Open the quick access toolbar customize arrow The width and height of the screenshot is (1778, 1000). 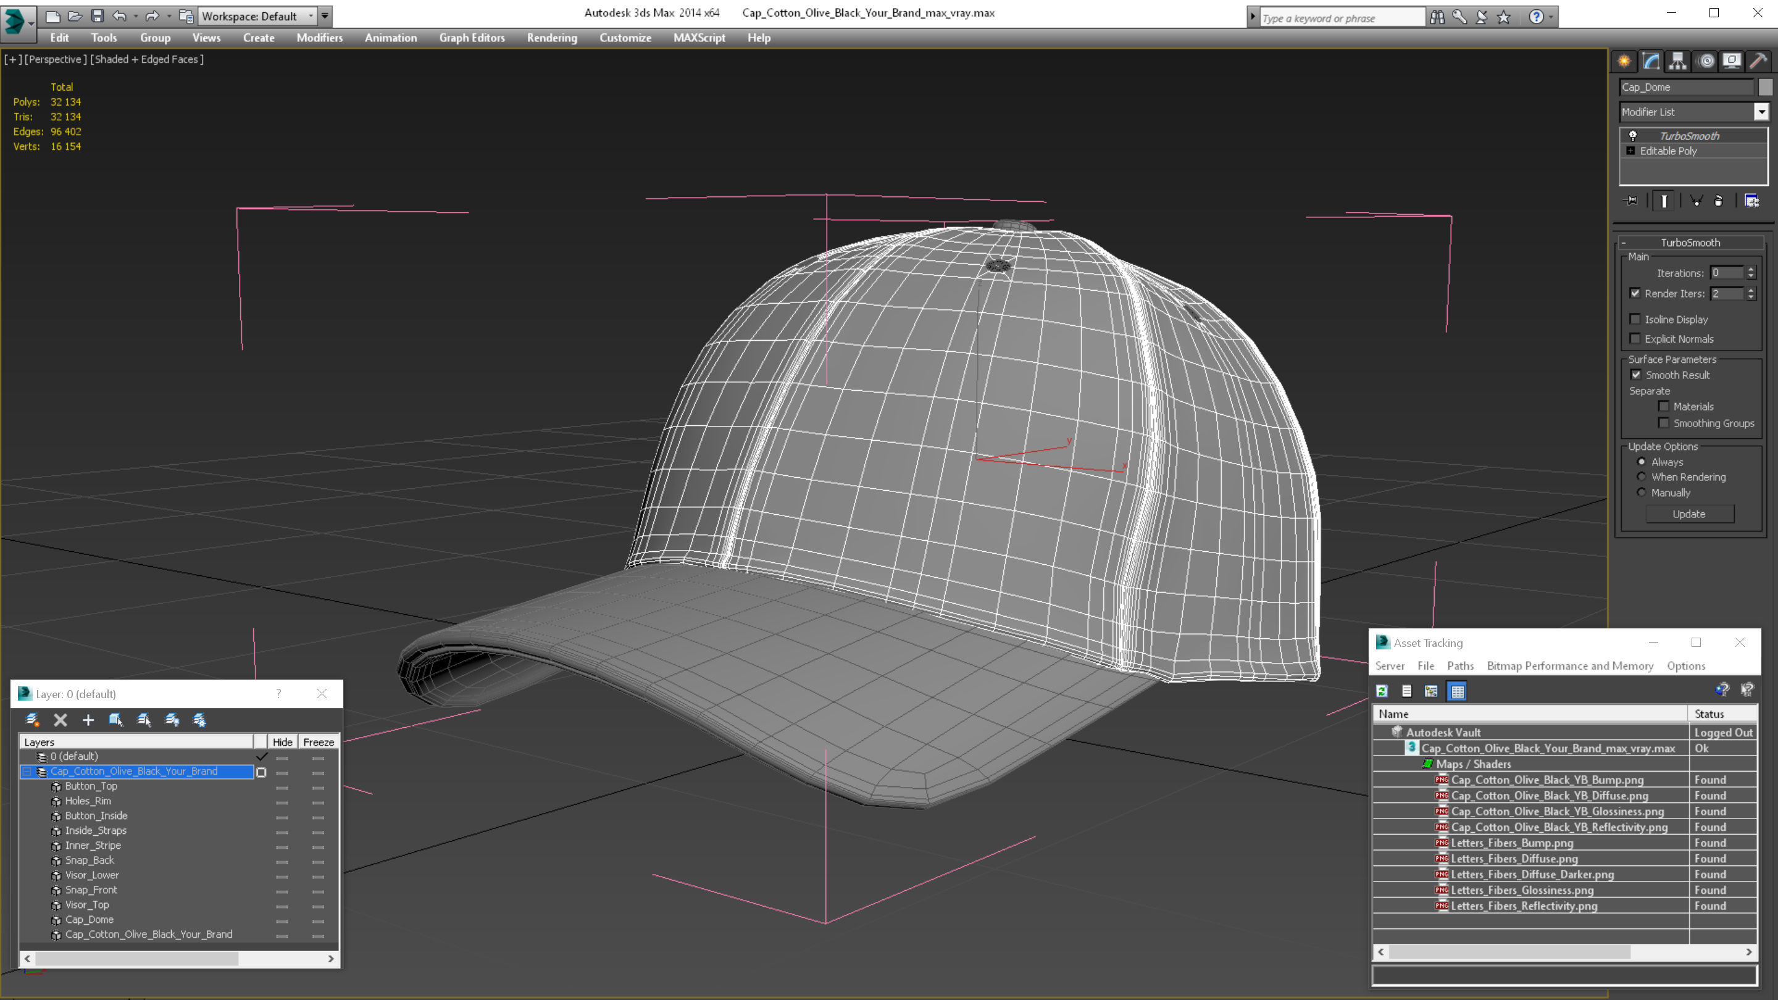(x=324, y=16)
